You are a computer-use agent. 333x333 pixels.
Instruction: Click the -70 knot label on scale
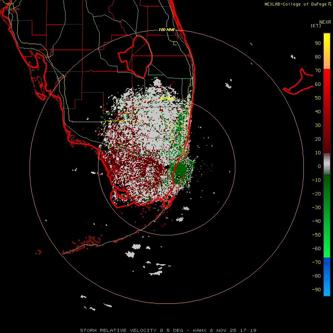point(316,262)
